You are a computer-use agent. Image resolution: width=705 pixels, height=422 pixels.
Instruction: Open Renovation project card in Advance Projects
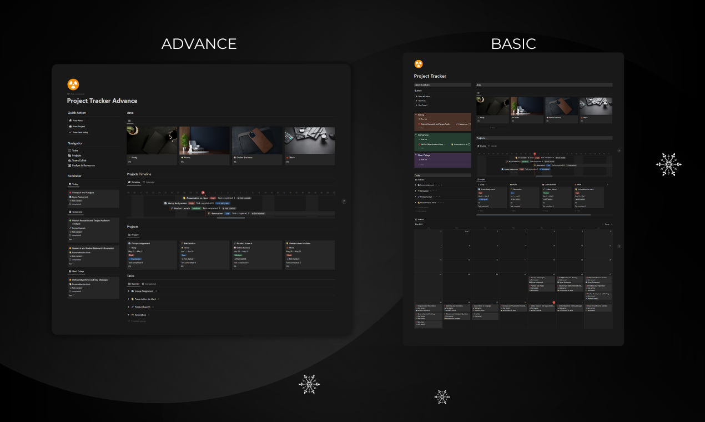click(204, 255)
